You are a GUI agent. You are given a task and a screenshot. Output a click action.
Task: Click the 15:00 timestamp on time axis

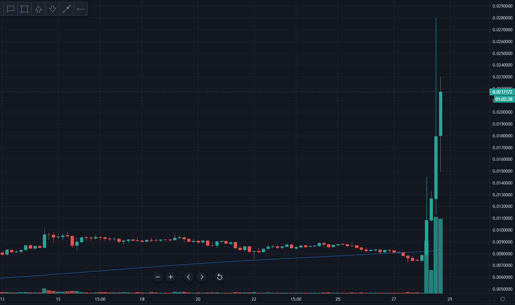(x=295, y=299)
